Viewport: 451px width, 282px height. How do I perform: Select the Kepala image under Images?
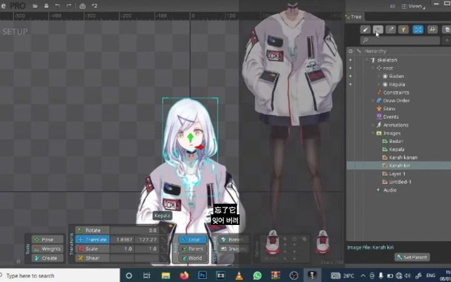tap(397, 149)
